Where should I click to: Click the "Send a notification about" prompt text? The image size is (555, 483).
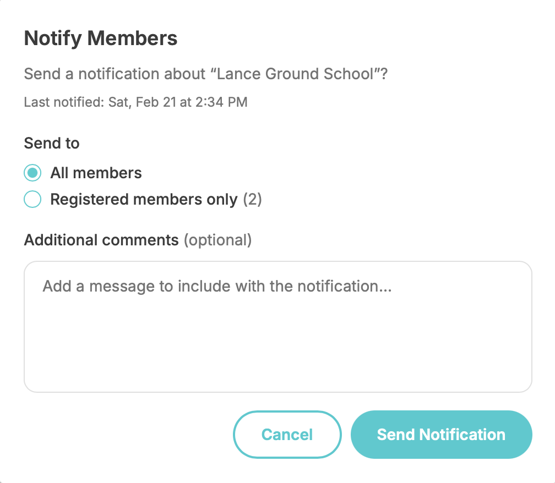click(113, 74)
